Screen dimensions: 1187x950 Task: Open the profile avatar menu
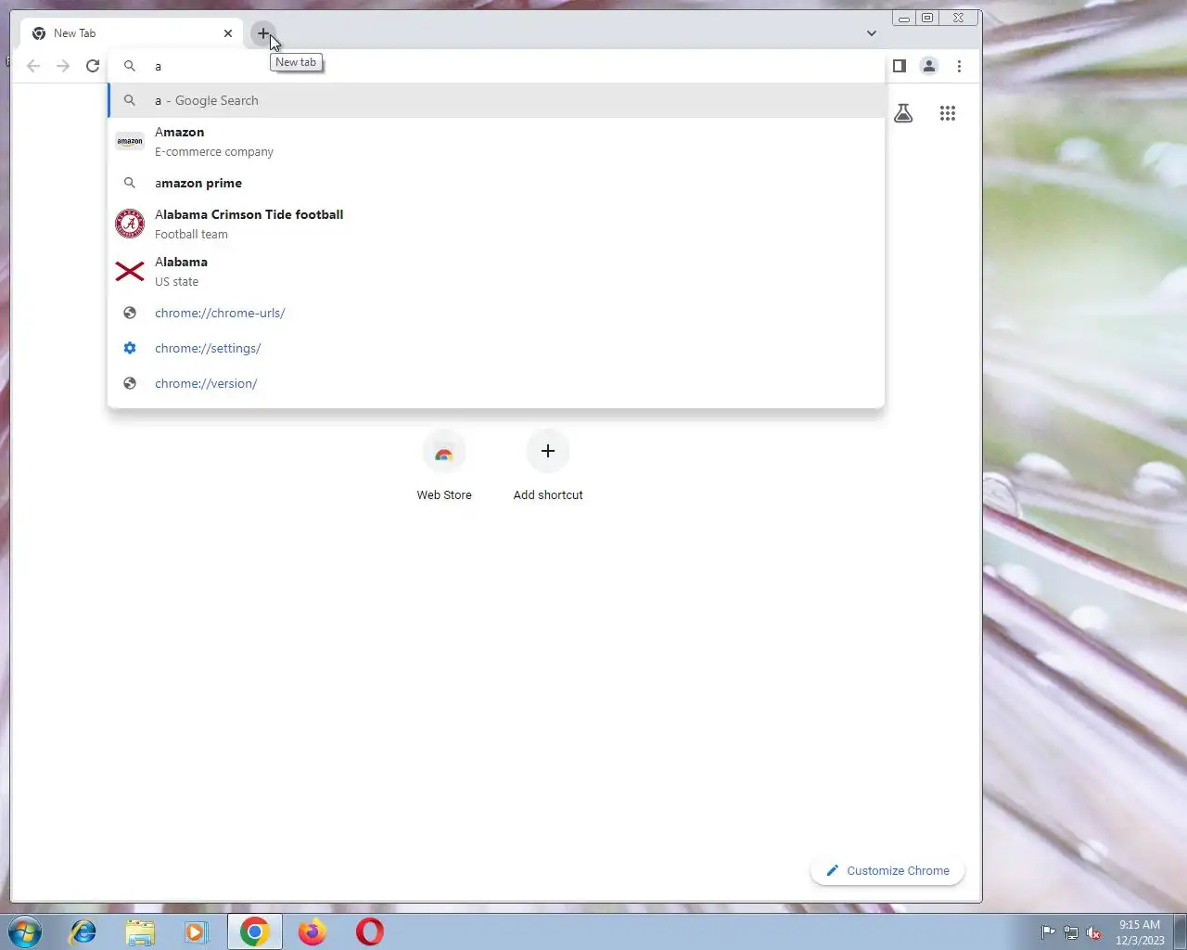928,66
